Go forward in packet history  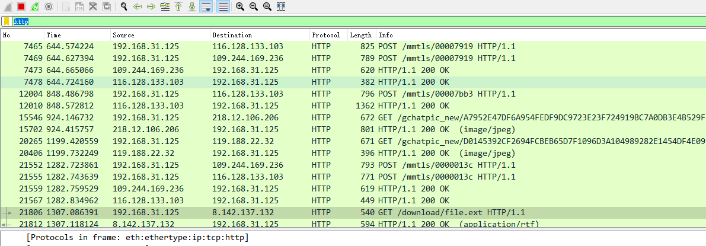(x=151, y=7)
